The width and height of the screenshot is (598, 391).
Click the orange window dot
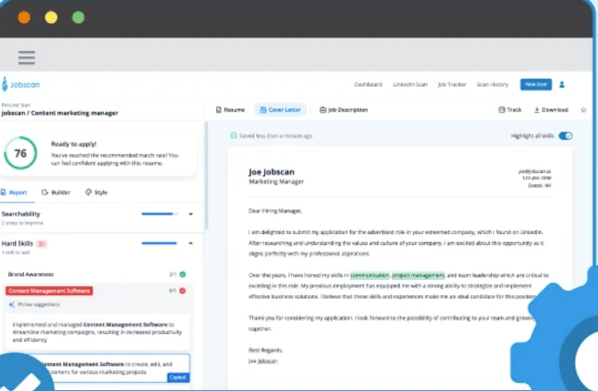[24, 17]
